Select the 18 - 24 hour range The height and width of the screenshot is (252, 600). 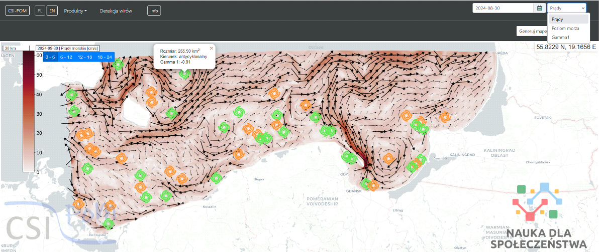tap(105, 57)
